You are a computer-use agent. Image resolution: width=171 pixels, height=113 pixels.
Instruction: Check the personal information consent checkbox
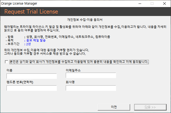tap(6, 62)
